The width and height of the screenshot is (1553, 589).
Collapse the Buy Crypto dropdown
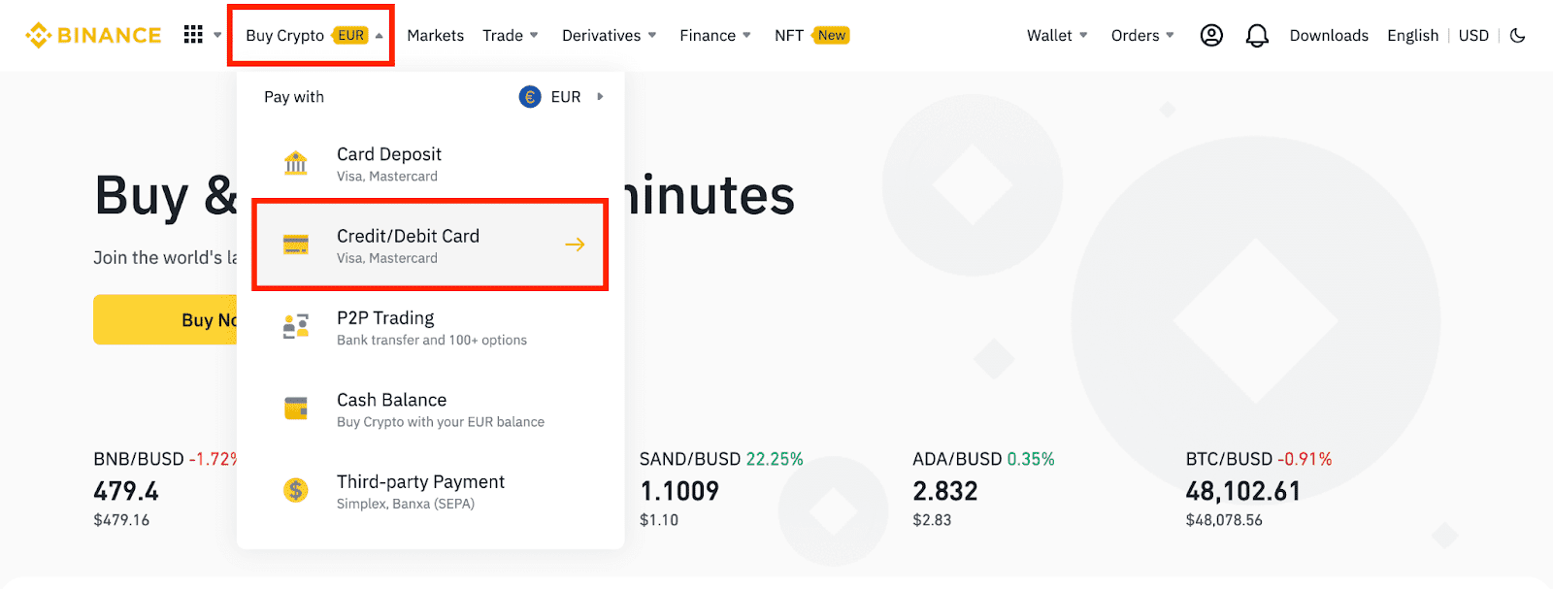point(311,36)
